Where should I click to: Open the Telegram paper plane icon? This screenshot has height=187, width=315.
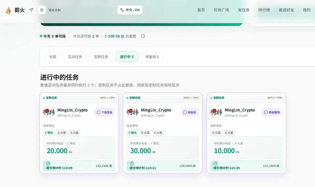coord(31,10)
